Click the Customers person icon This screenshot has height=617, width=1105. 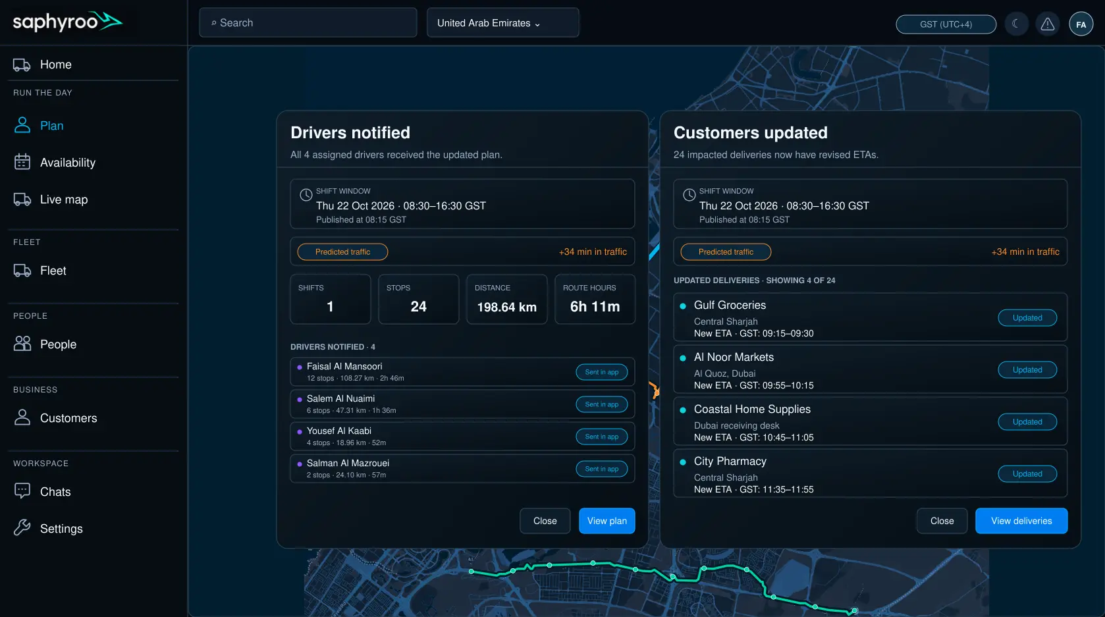point(22,417)
